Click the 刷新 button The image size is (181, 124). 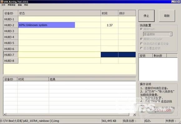[167, 16]
